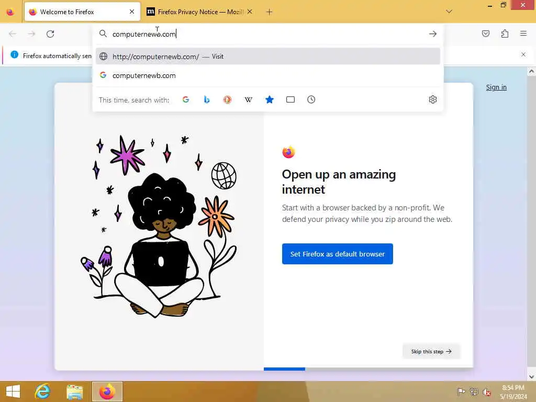Click the Firefox logo above headline
Screen dimensions: 536x402
288,152
